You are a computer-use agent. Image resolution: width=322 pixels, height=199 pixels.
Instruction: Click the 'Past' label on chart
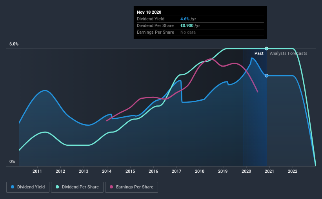259,53
